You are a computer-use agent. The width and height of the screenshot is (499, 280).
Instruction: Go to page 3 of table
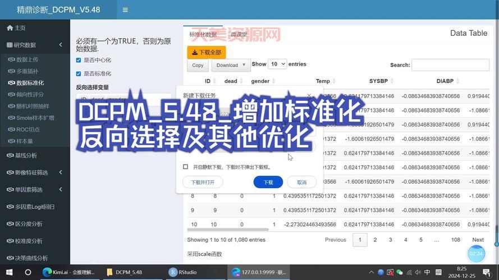pos(390,240)
